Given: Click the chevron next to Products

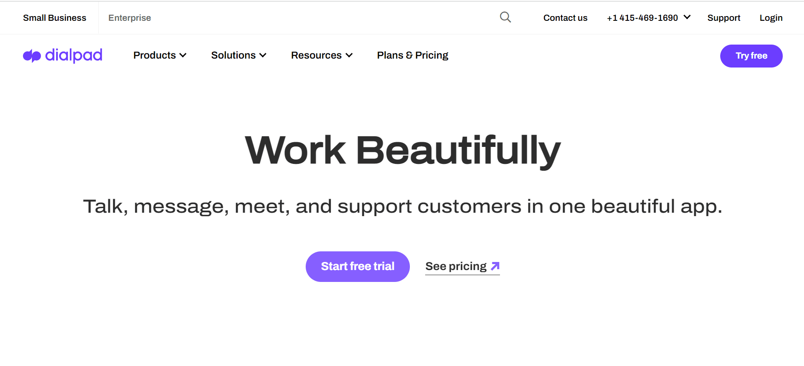Looking at the screenshot, I should click(x=183, y=56).
